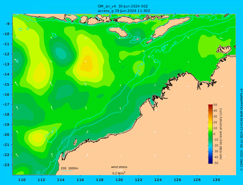Click the "wind stress" legend label
Screen dimensions: 243x185
119,167
